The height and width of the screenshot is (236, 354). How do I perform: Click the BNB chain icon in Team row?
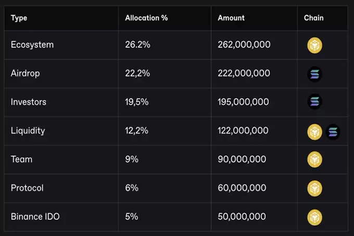(x=315, y=159)
